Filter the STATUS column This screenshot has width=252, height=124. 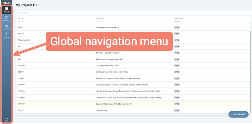182,18
